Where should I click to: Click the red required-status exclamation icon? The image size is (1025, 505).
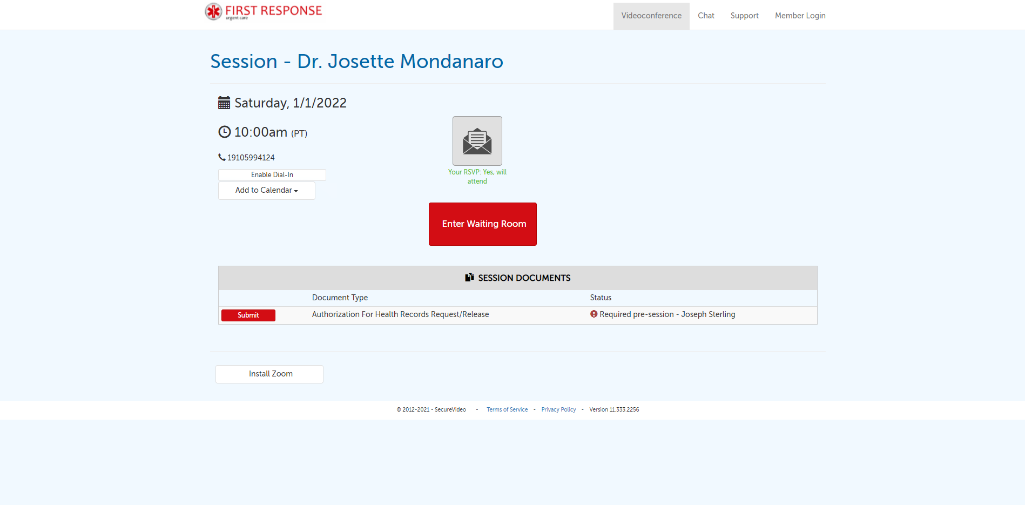[x=594, y=314]
